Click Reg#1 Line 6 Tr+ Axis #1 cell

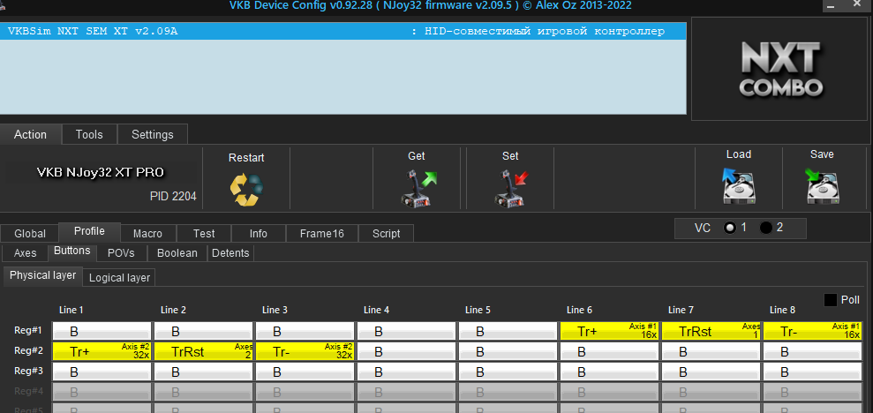(x=610, y=331)
